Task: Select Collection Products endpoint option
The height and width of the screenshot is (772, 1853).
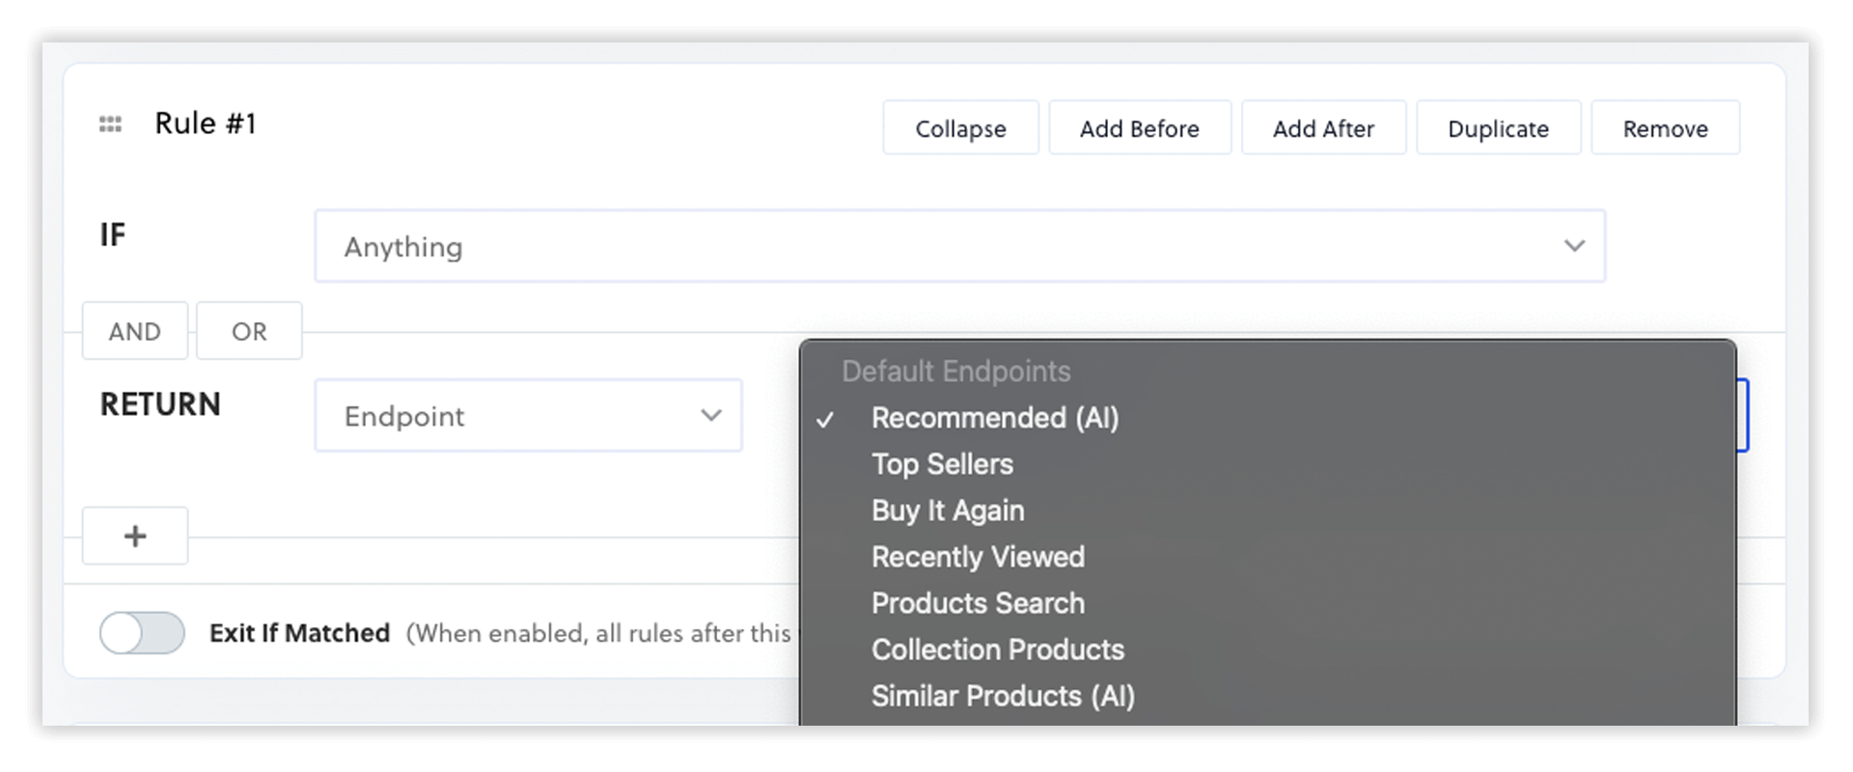Action: click(998, 649)
